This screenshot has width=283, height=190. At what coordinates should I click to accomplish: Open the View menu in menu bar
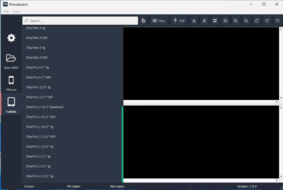(x=16, y=12)
